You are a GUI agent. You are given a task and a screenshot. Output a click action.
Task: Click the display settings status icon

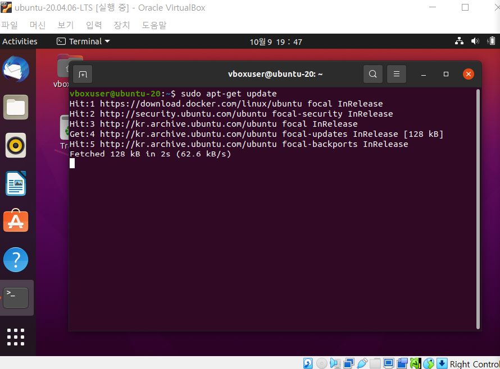point(389,363)
